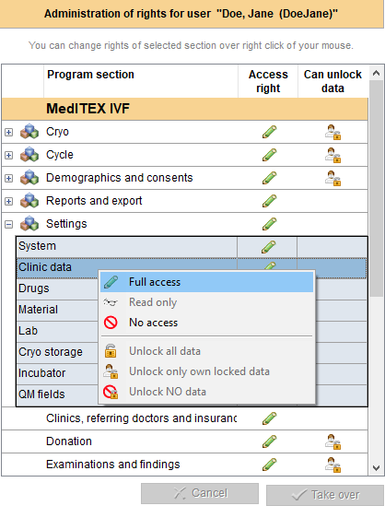Collapse the Settings tree node

tap(8, 224)
